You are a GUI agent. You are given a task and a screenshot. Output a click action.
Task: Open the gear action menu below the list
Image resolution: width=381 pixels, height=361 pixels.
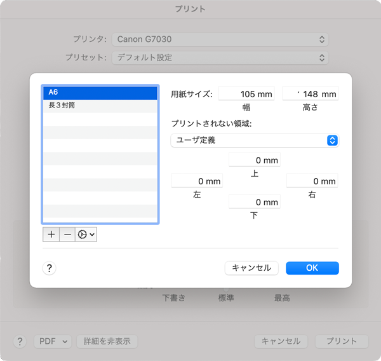pyautogui.click(x=86, y=234)
